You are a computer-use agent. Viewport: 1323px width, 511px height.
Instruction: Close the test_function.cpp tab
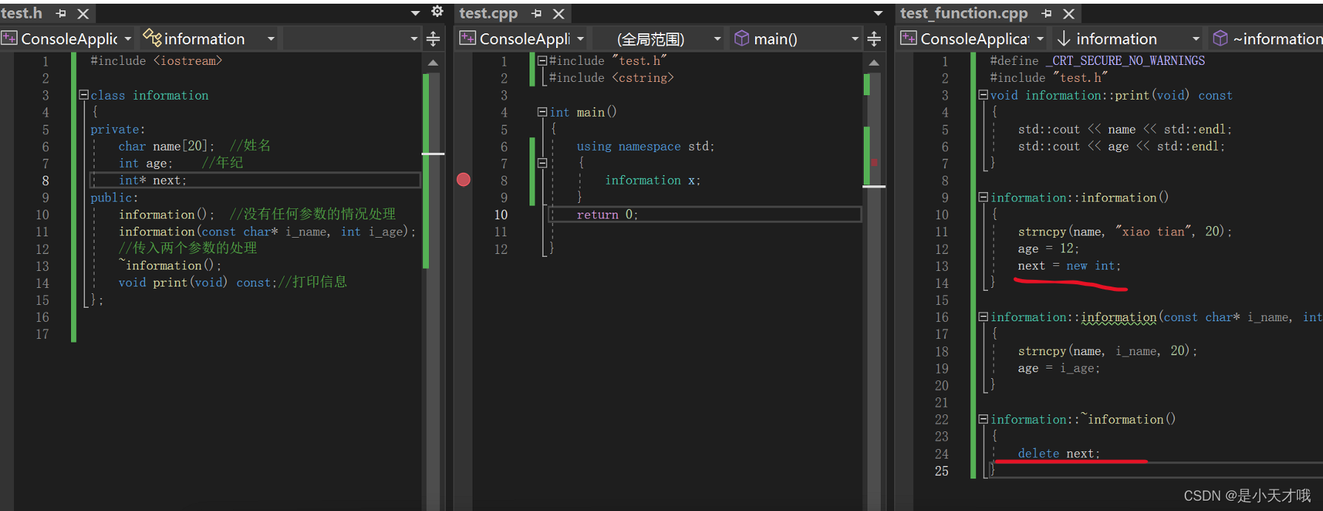coord(1069,14)
